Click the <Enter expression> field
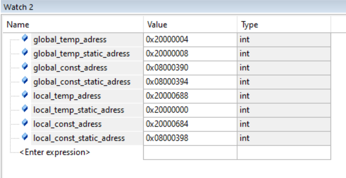This screenshot has height=178, width=346. (x=55, y=152)
